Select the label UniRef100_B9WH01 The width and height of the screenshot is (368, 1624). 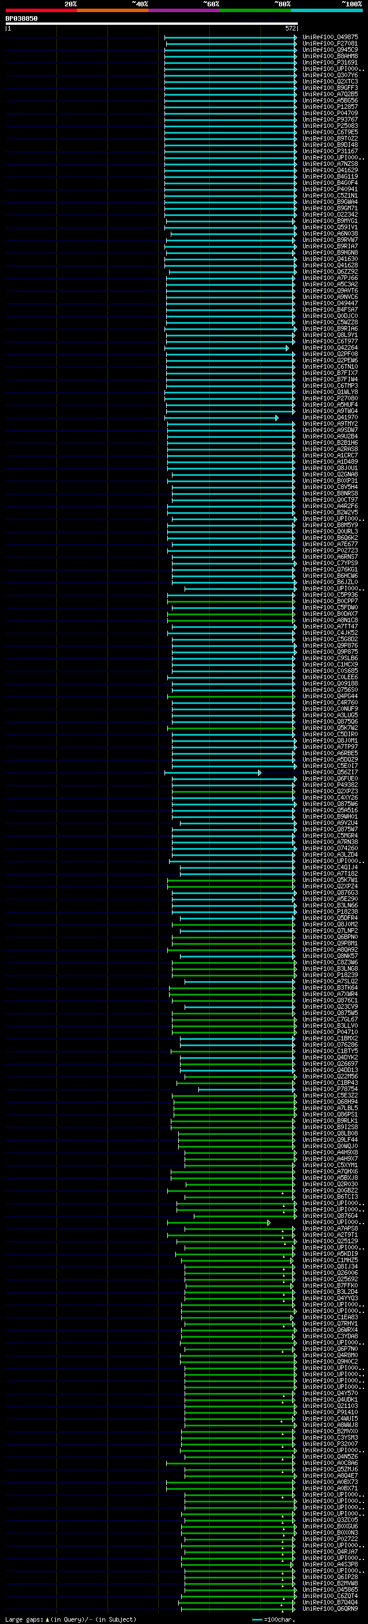pos(329,817)
